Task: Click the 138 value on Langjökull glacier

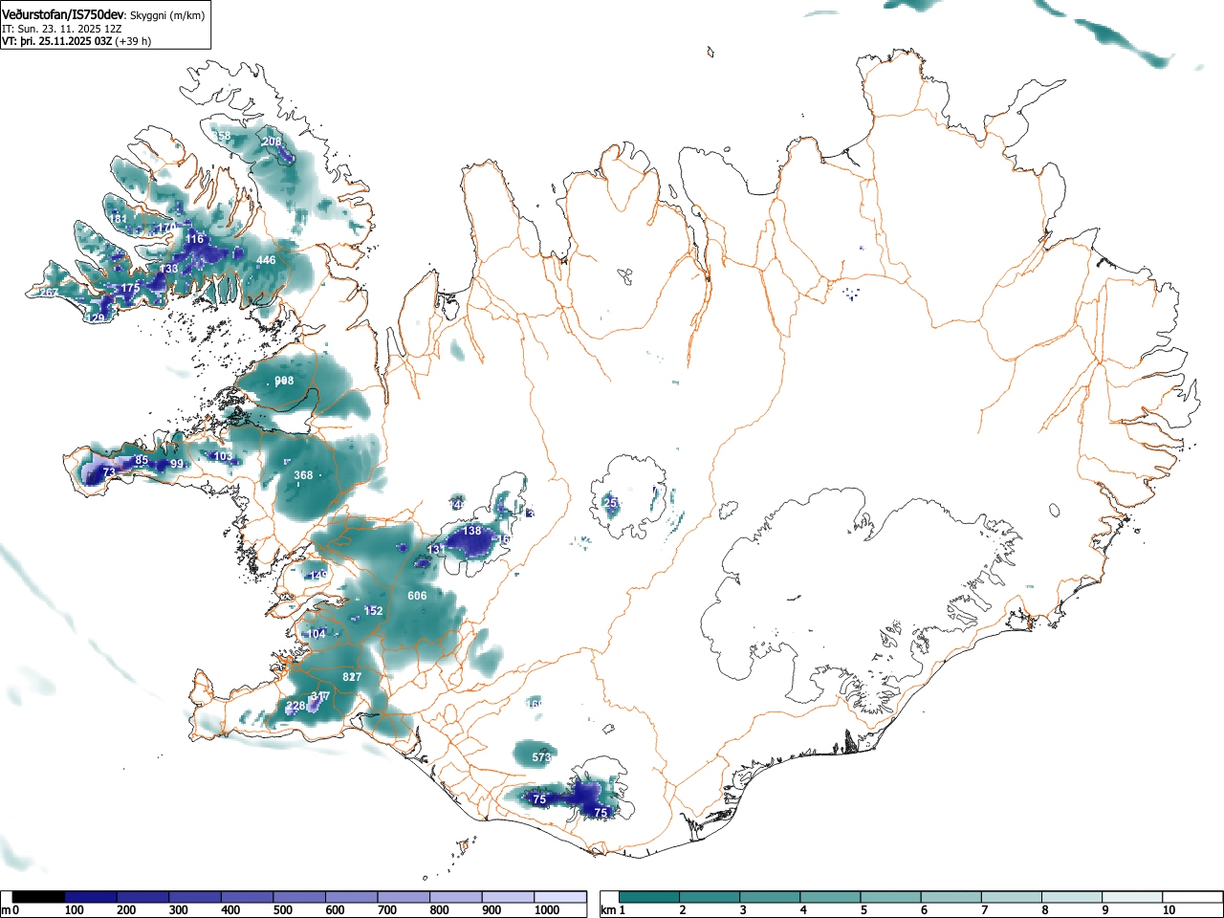Action: 472,531
